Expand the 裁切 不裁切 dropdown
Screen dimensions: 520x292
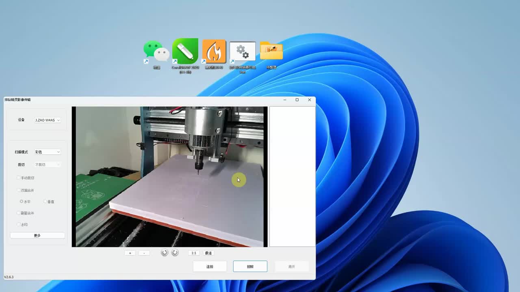tap(48, 165)
